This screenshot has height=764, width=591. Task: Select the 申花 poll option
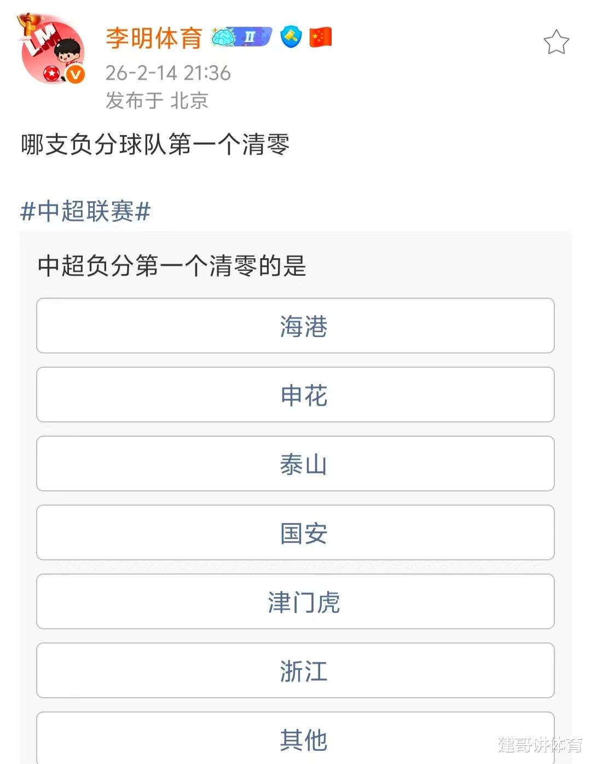point(296,395)
